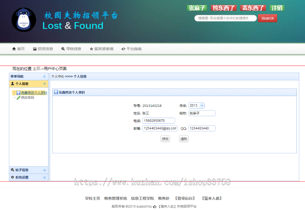Click the 注销 logout button
The image size is (305, 210).
pyautogui.click(x=277, y=7)
